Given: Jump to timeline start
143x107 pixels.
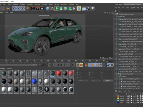Looking at the screenshot, I should click(50, 65).
